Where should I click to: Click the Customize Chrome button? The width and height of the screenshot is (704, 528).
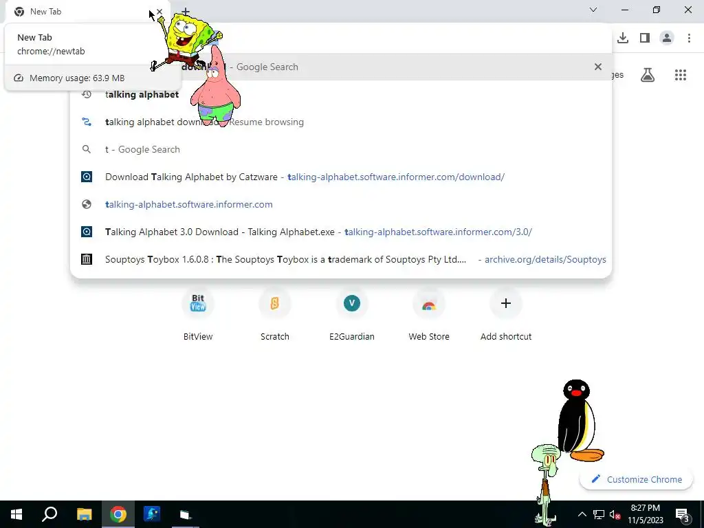tap(636, 479)
